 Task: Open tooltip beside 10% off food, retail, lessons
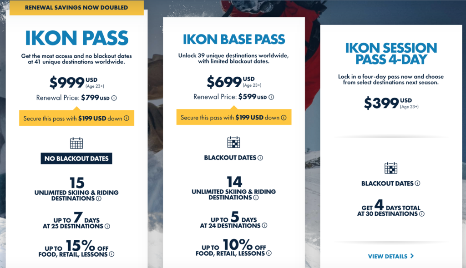click(269, 253)
